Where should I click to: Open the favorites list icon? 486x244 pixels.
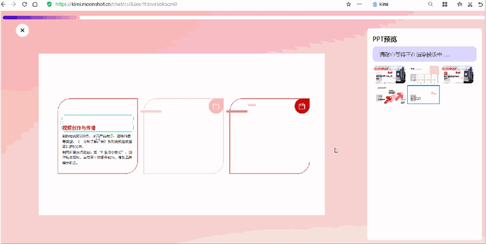459,4
